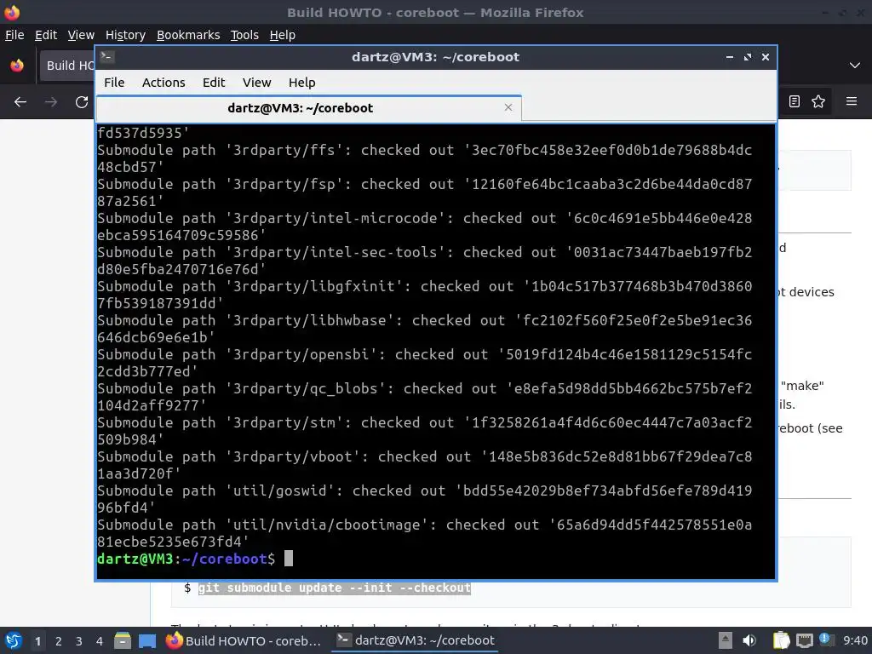Viewport: 872px width, 654px height.
Task: Open the File menu in the terminal window
Action: 114,83
